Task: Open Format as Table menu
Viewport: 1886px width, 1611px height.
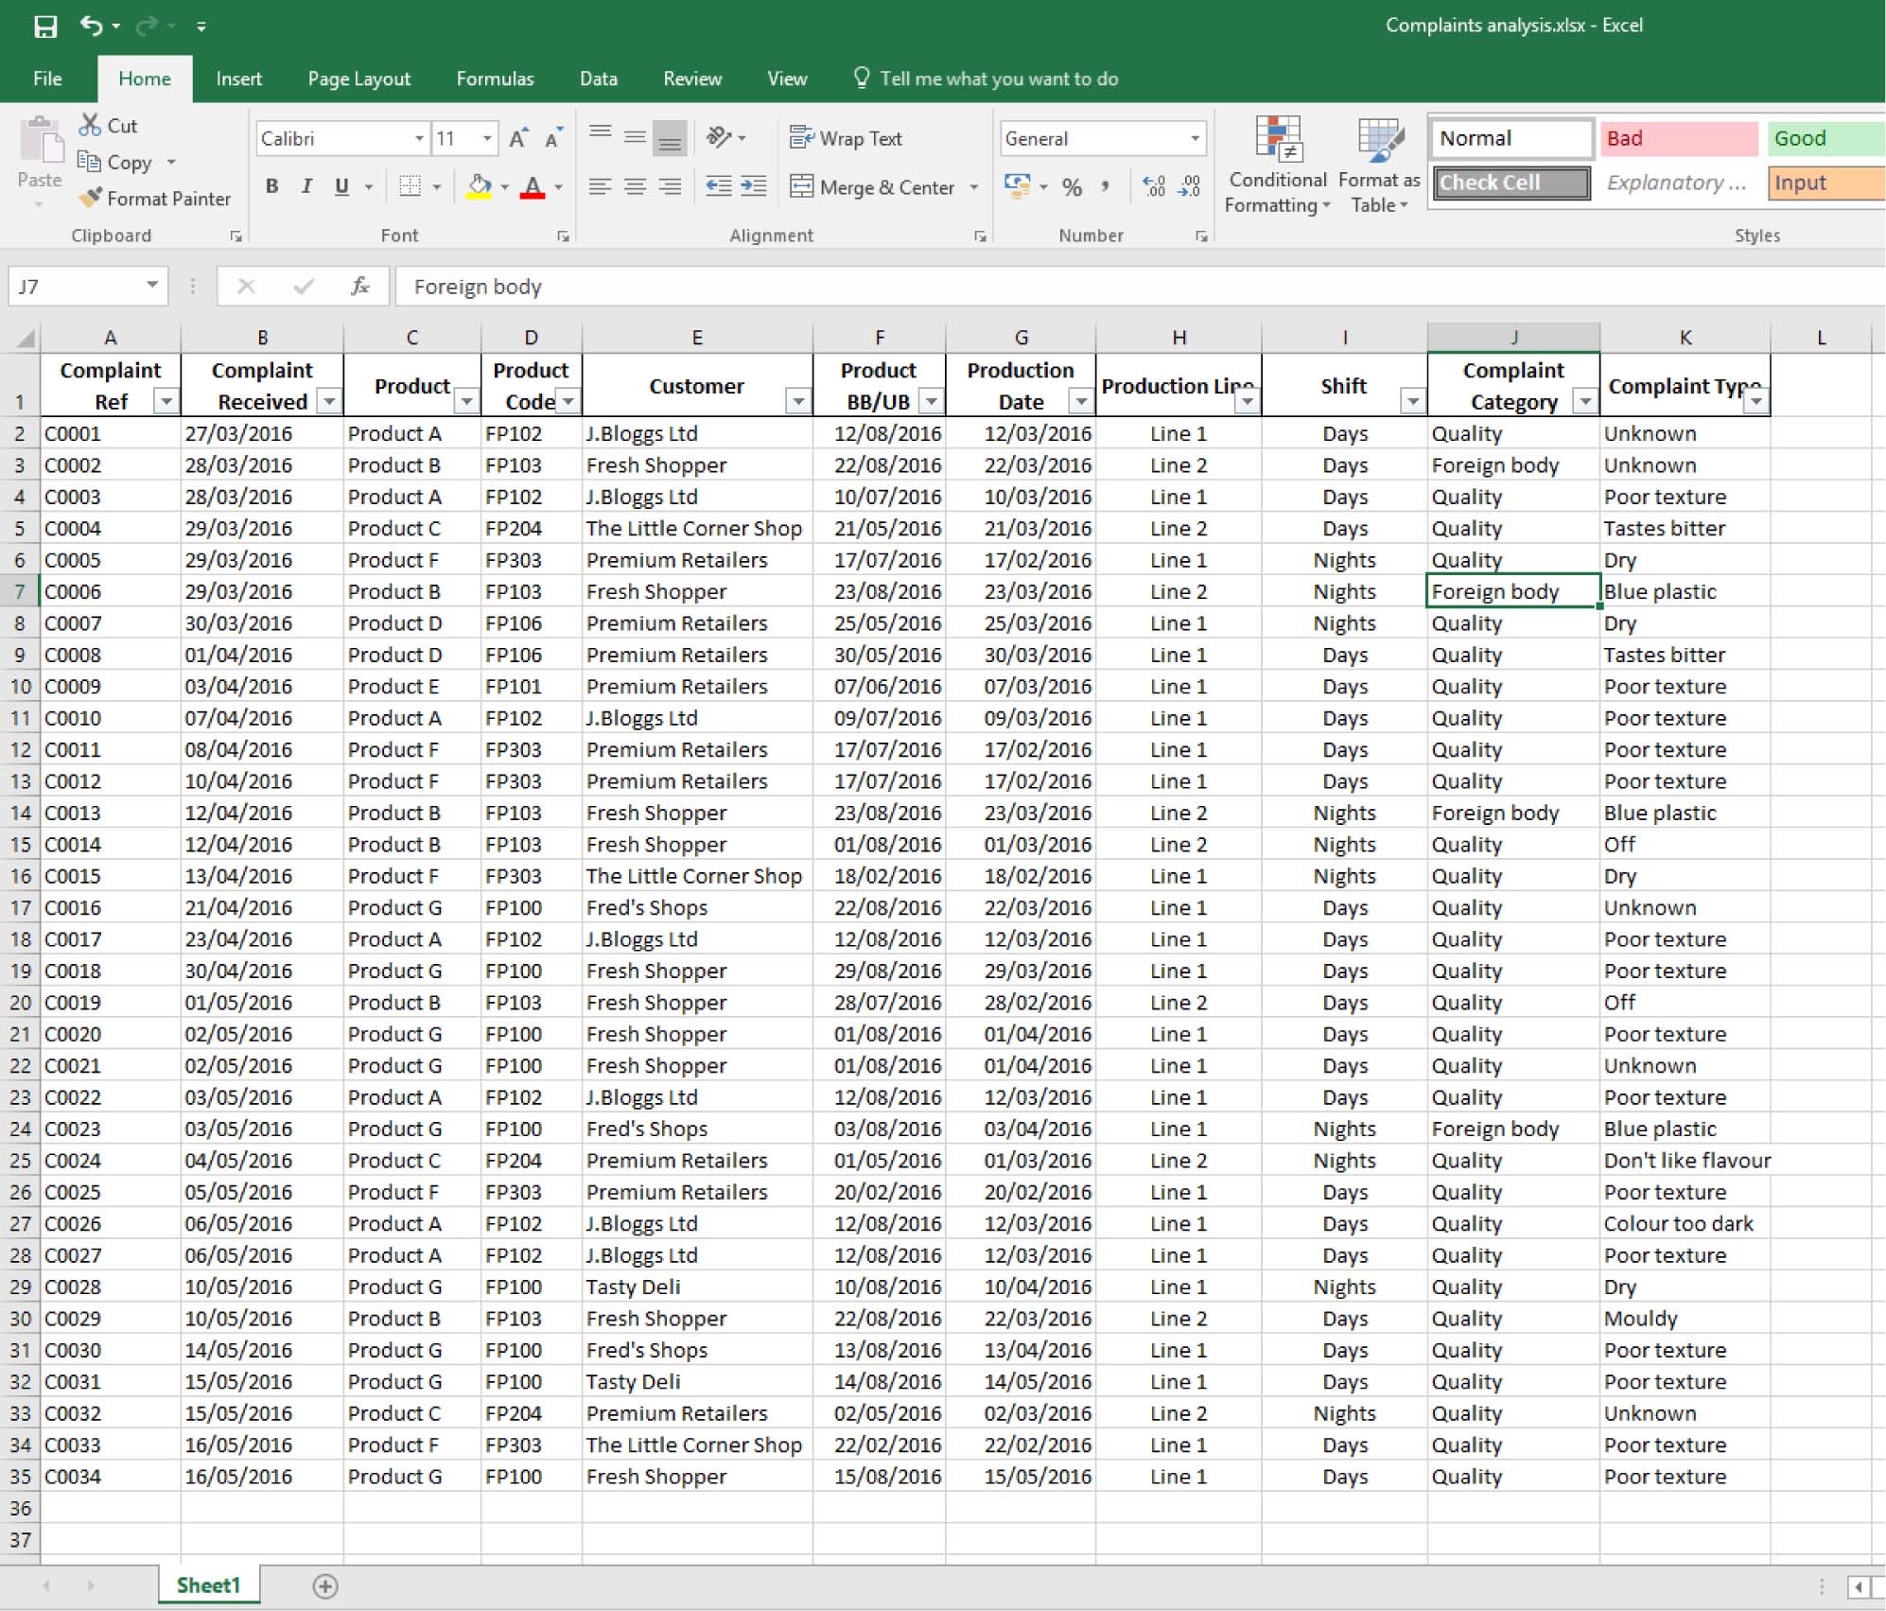Action: [x=1379, y=165]
